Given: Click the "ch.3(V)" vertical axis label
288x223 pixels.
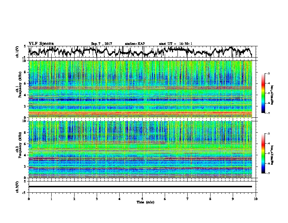Looking at the screenshot, I should tap(17, 187).
